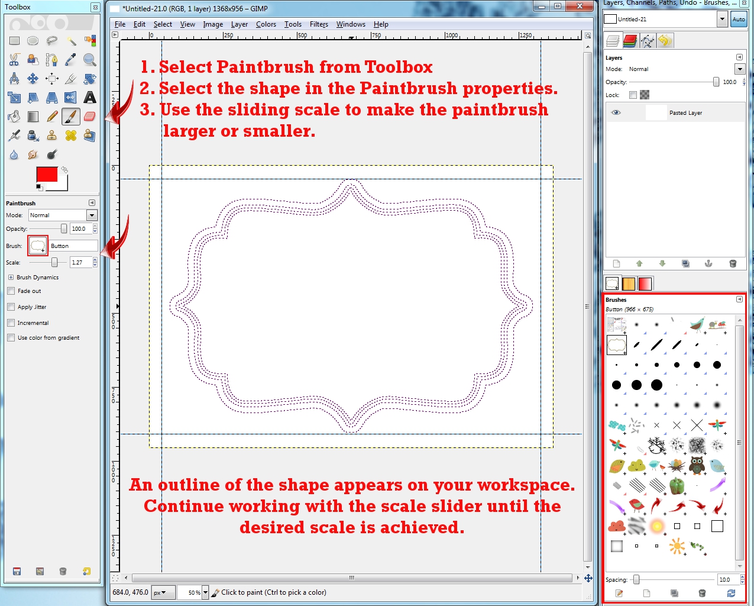The height and width of the screenshot is (606, 754).
Task: Select the Paintbrush tool in the Toolbox
Action: click(70, 117)
